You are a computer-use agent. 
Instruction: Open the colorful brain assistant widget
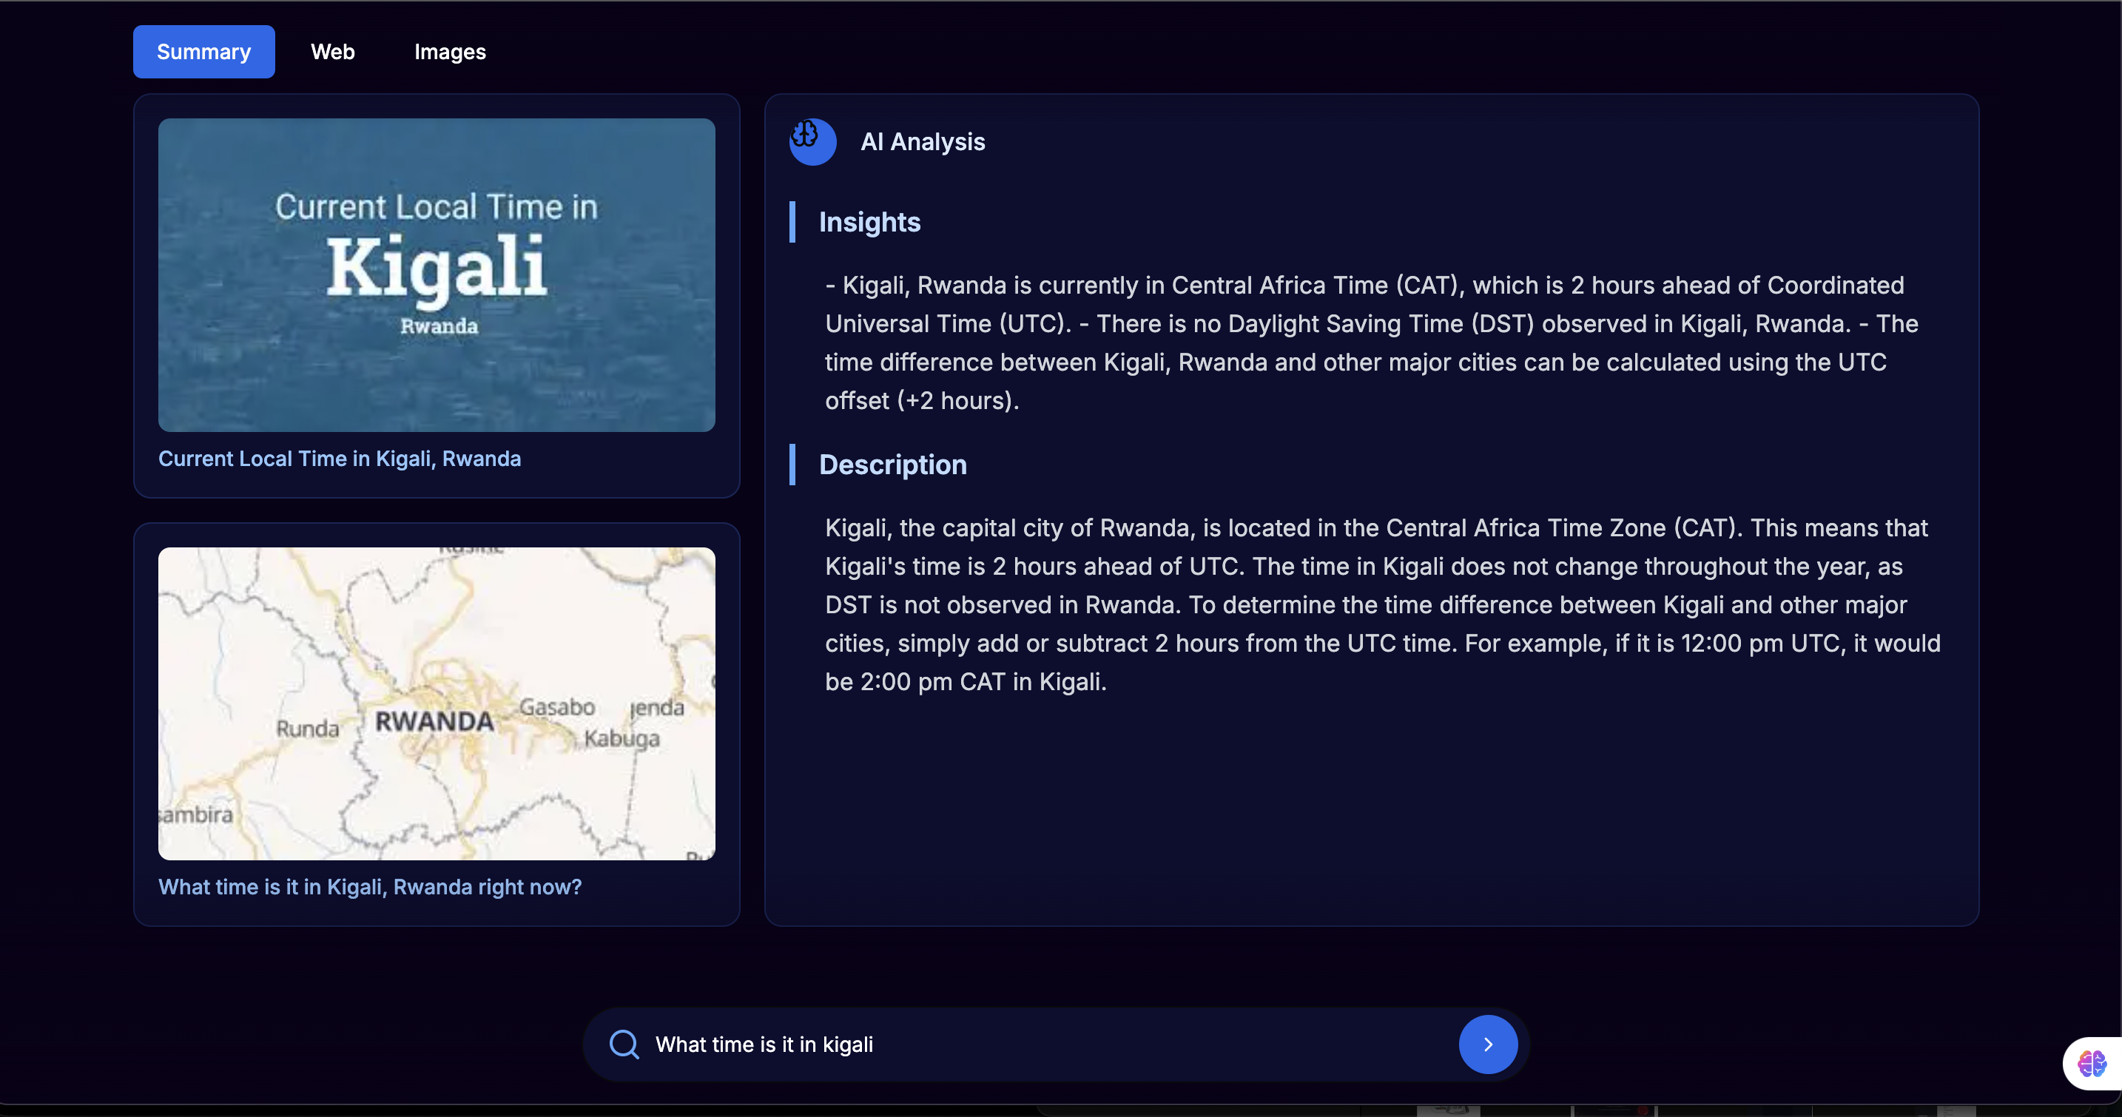point(2092,1063)
